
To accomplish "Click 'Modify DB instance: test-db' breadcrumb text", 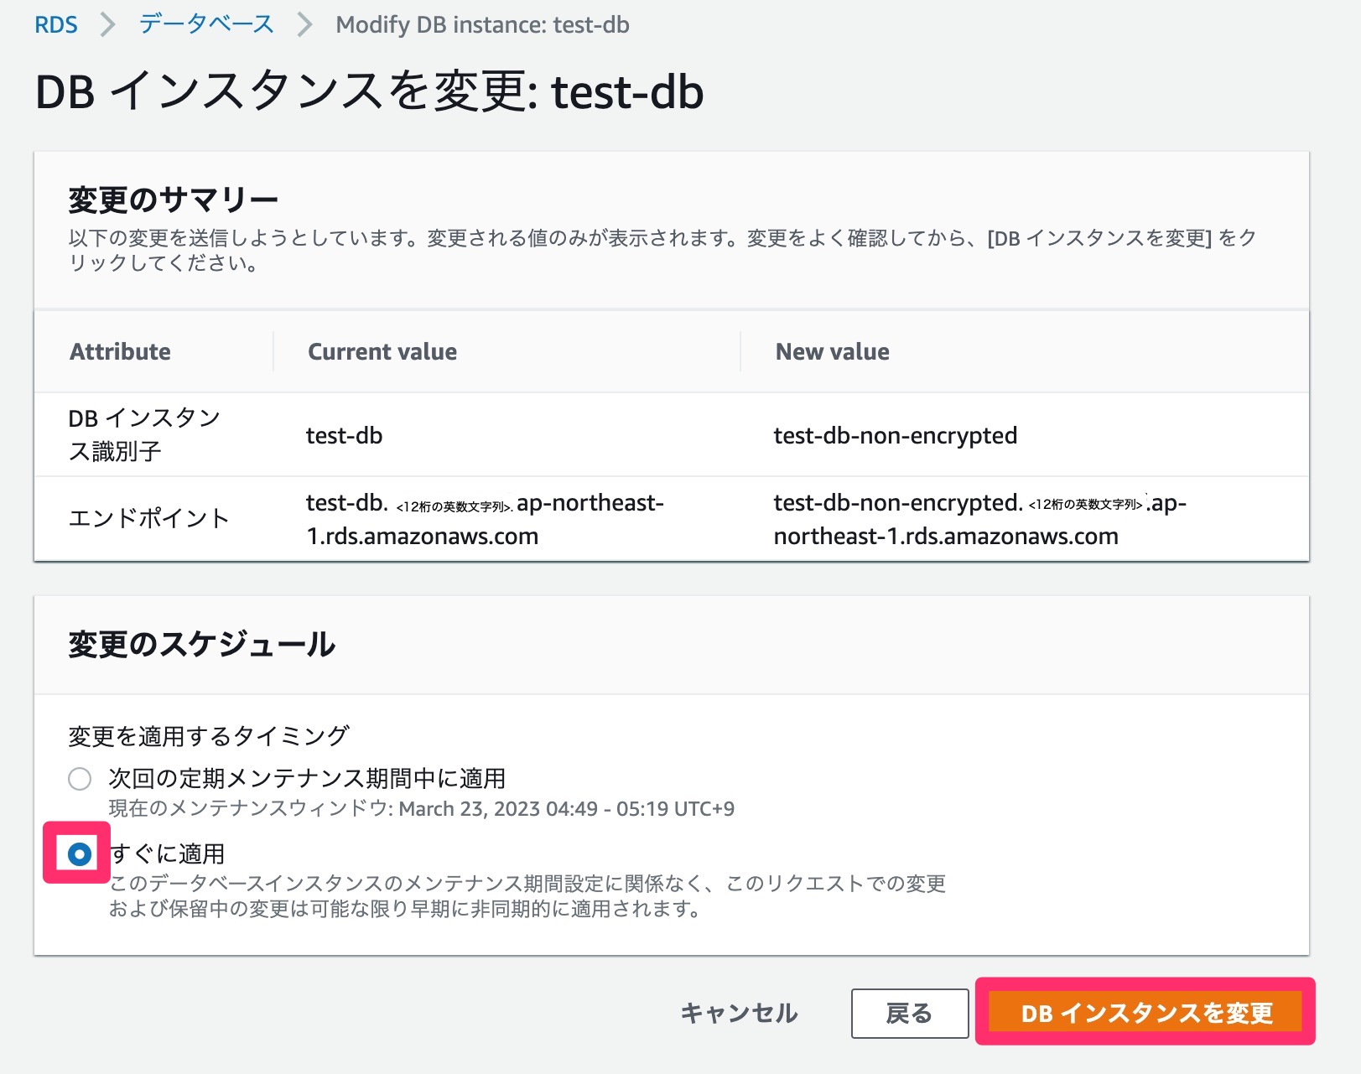I will (x=482, y=25).
